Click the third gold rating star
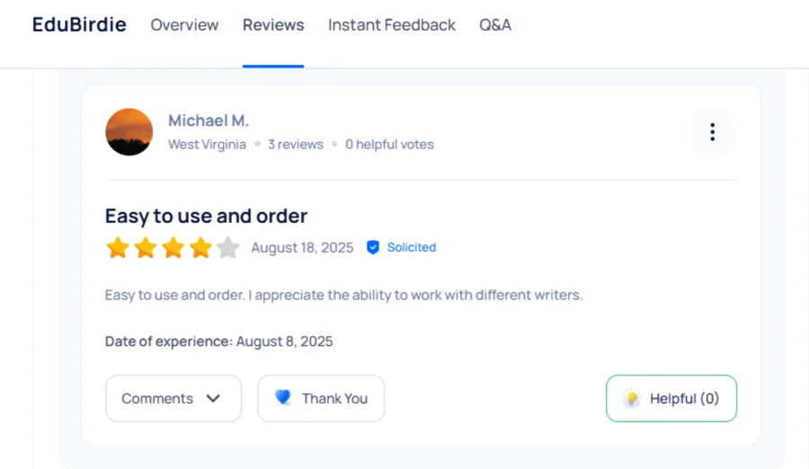The width and height of the screenshot is (809, 469). 173,247
